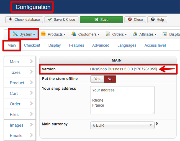Click the System tools wrench icon
This screenshot has width=180, height=141.
15,34
